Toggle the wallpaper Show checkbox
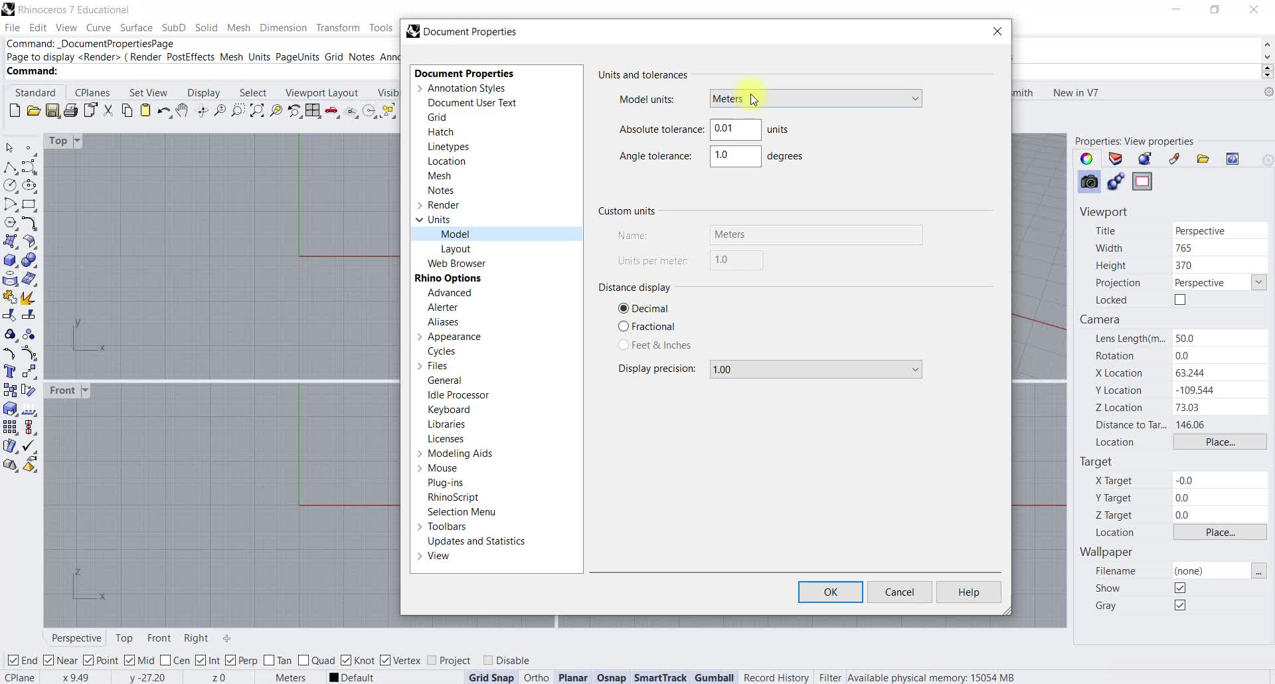This screenshot has width=1275, height=684. pyautogui.click(x=1180, y=588)
